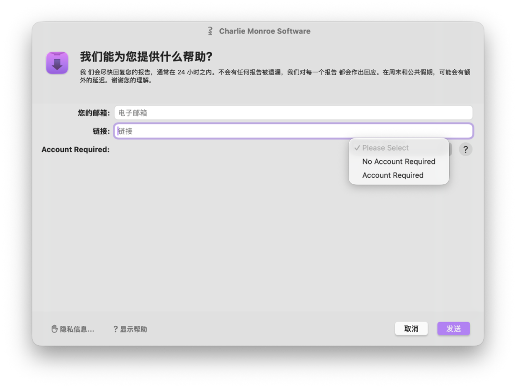Click the Charlie Monroe Software title bar text
This screenshot has width=516, height=388.
[x=265, y=31]
